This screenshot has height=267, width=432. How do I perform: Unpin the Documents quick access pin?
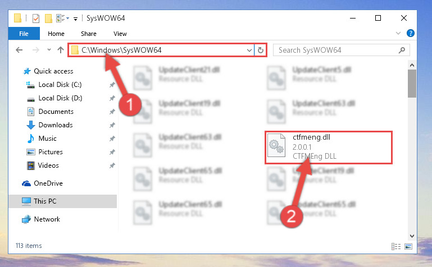point(112,112)
